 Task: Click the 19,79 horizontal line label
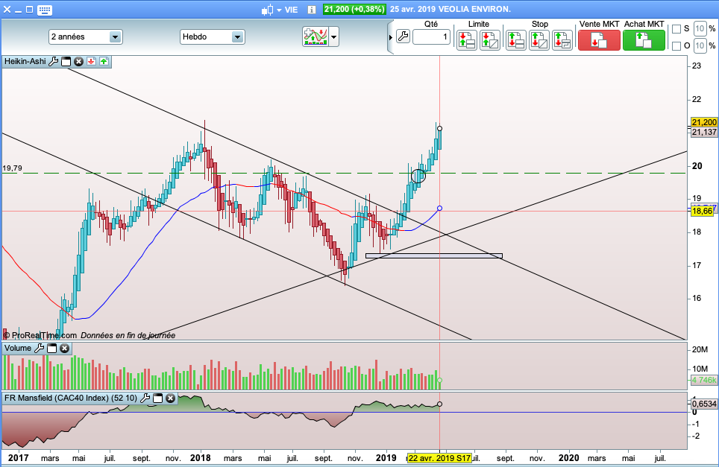pos(12,168)
